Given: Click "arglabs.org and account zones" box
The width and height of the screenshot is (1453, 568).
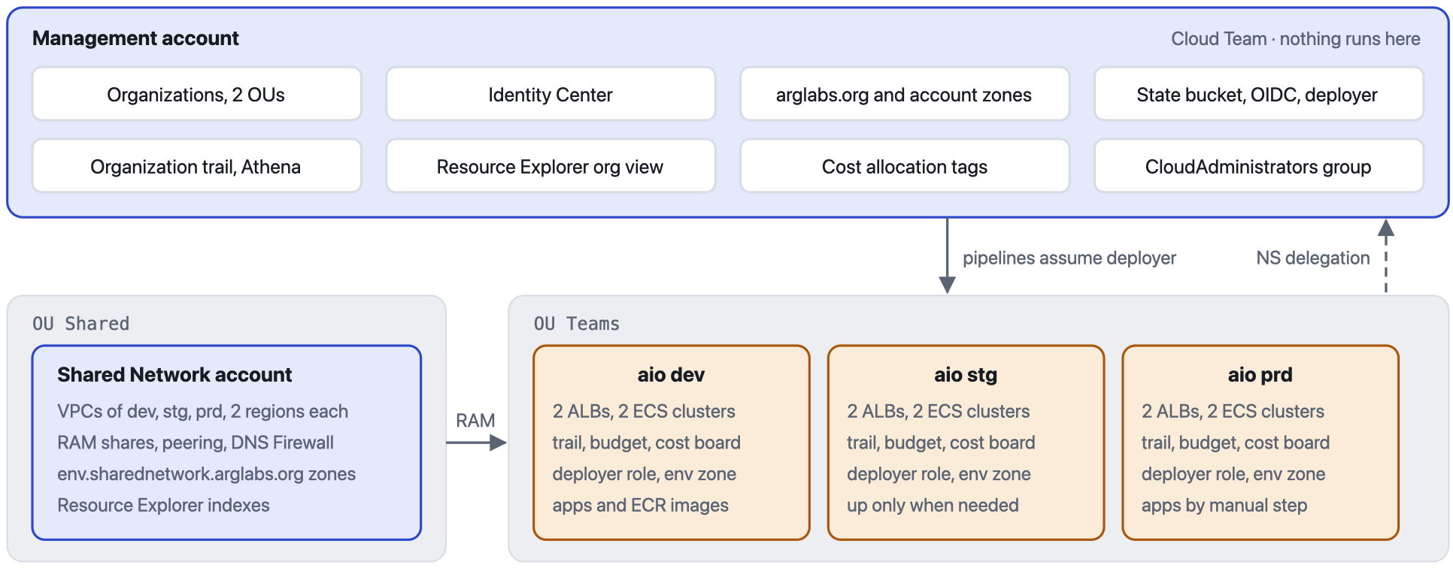Looking at the screenshot, I should click(904, 95).
